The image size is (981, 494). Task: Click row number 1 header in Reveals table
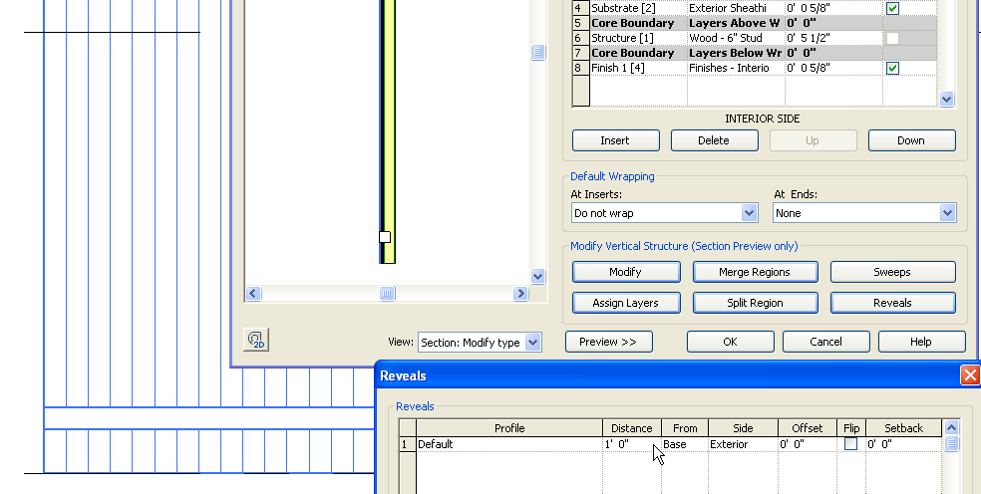pos(408,444)
